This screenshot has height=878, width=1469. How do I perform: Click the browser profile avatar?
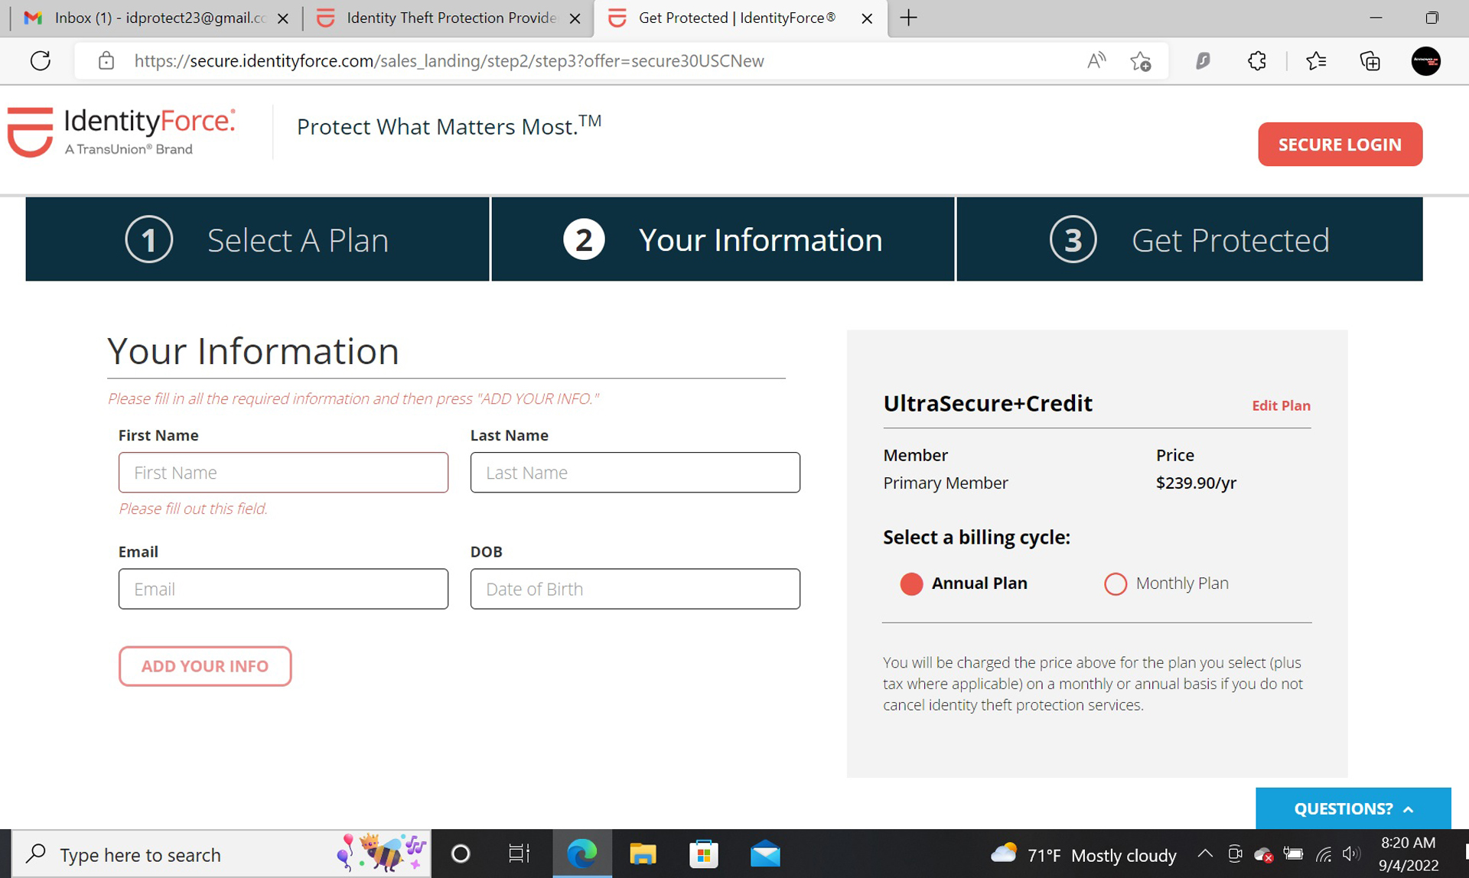point(1425,60)
